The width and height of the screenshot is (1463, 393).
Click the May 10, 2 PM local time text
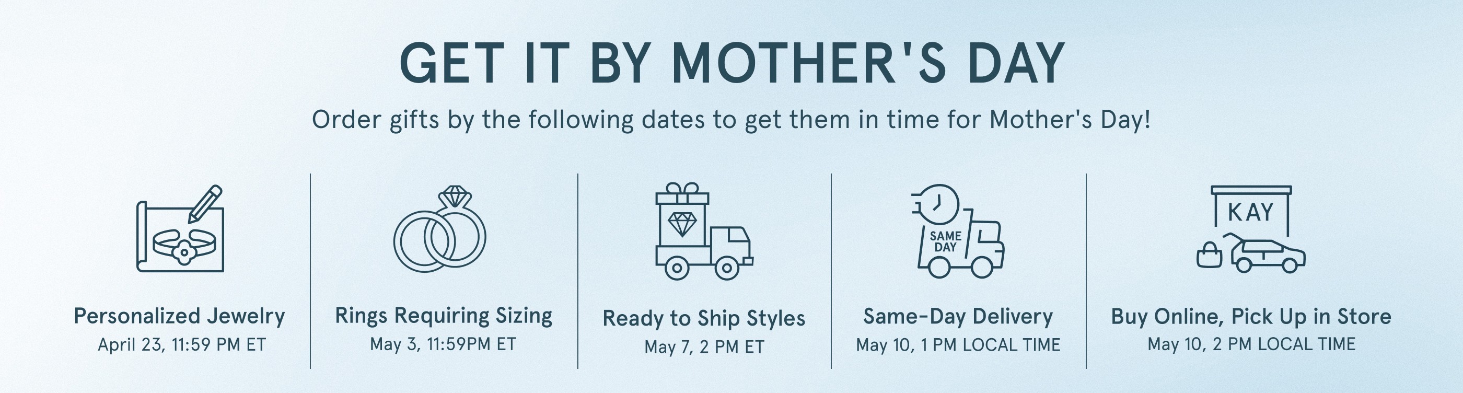tap(1251, 344)
